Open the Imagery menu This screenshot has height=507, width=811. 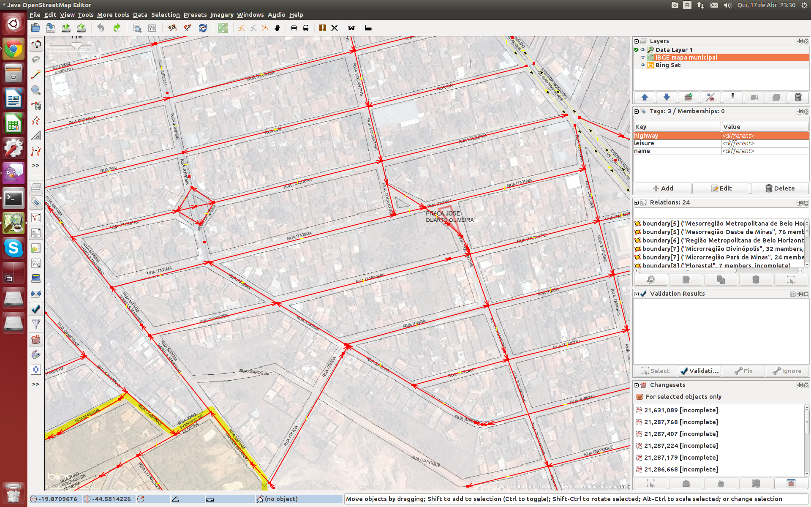222,15
